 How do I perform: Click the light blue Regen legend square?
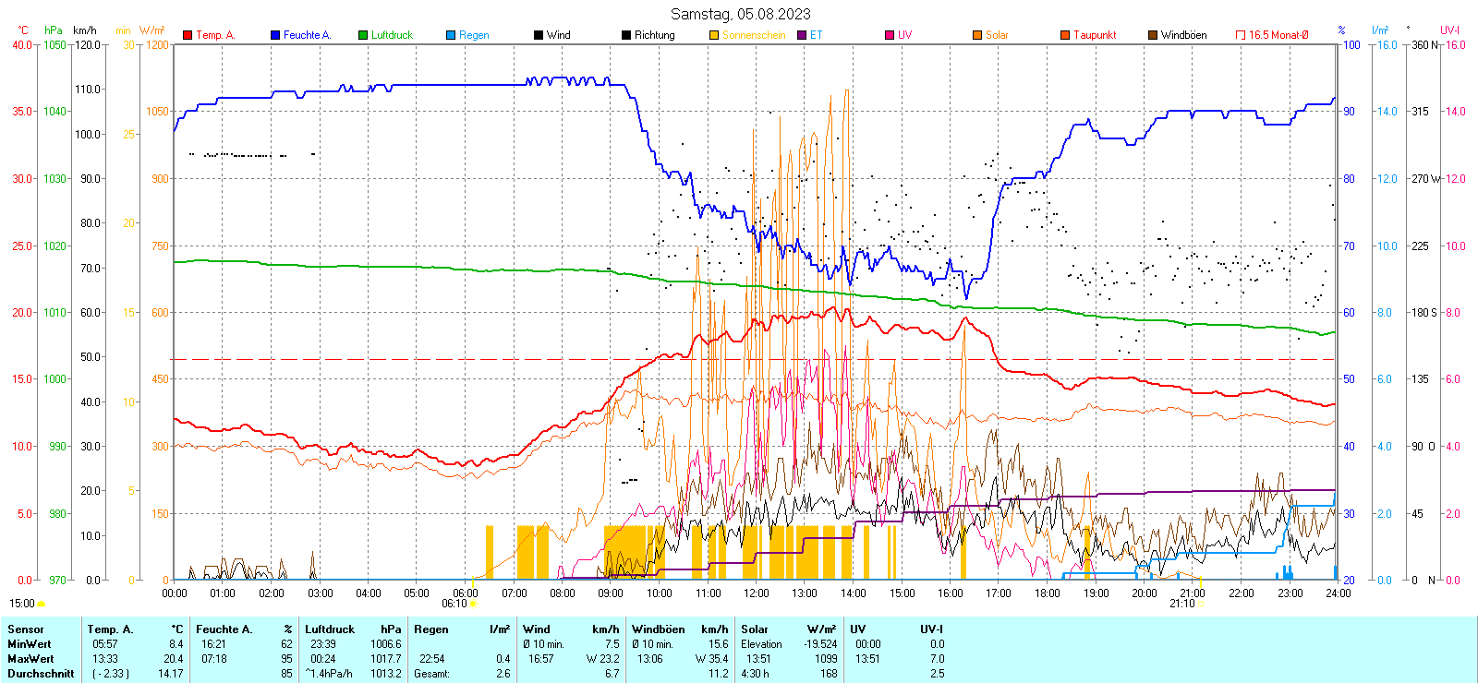[451, 35]
